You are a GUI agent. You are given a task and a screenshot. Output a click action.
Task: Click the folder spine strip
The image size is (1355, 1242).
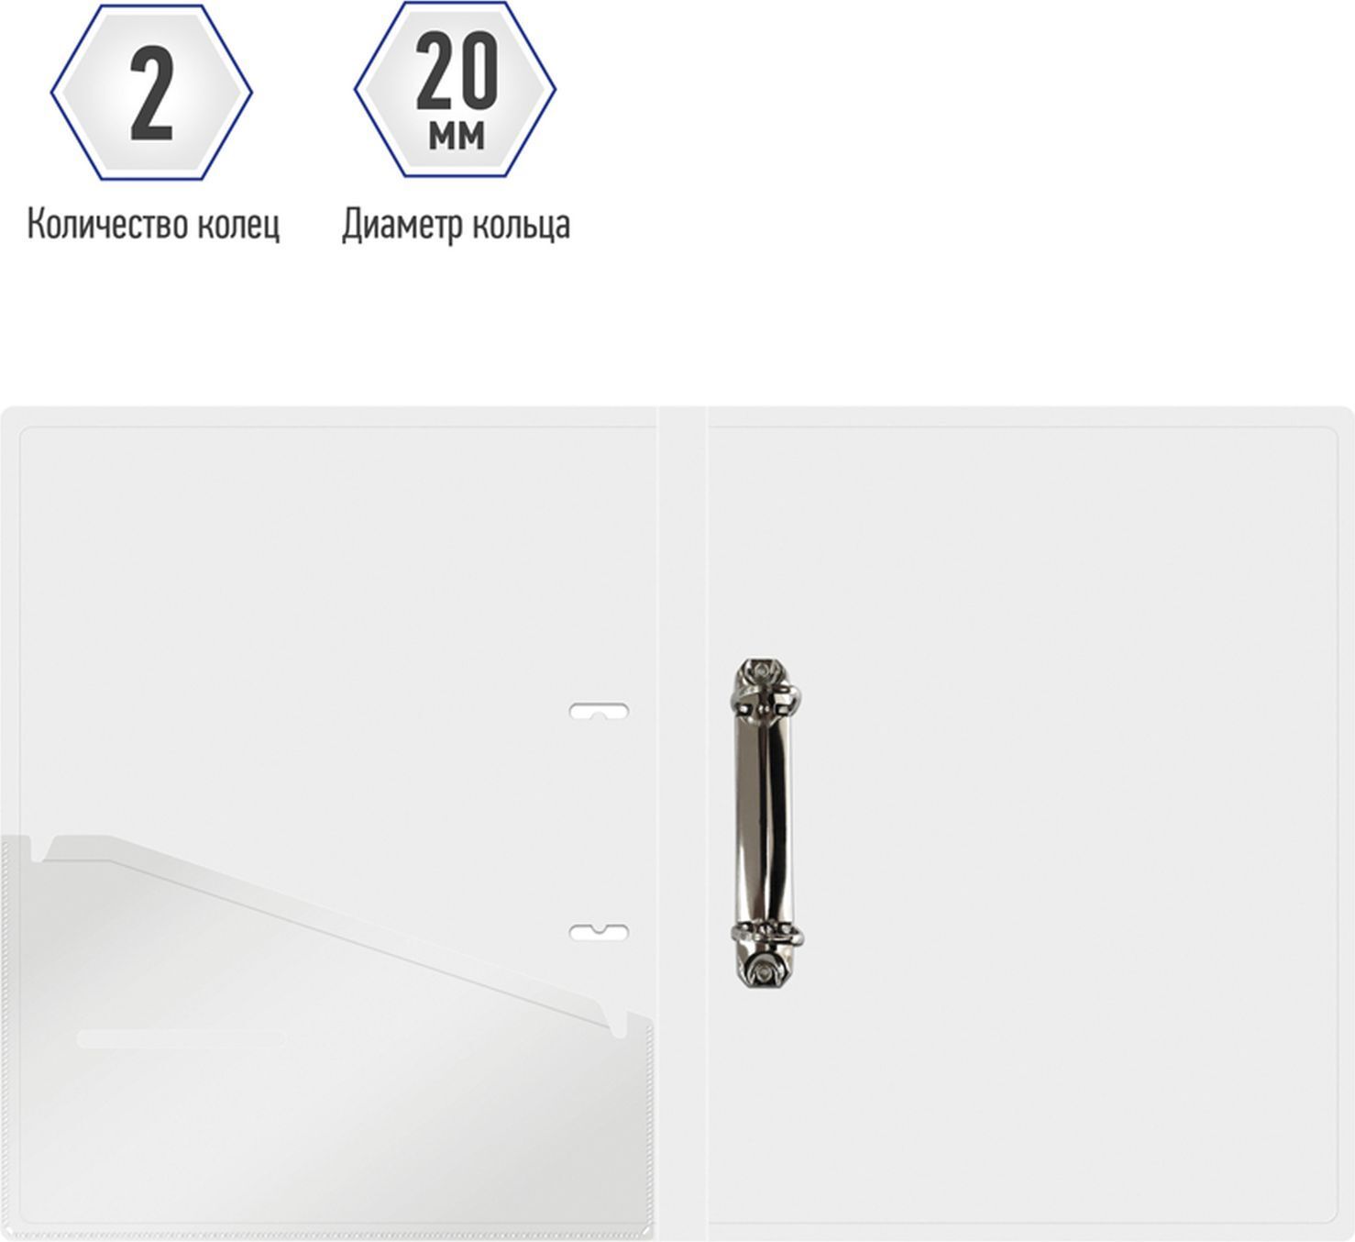[x=682, y=823]
